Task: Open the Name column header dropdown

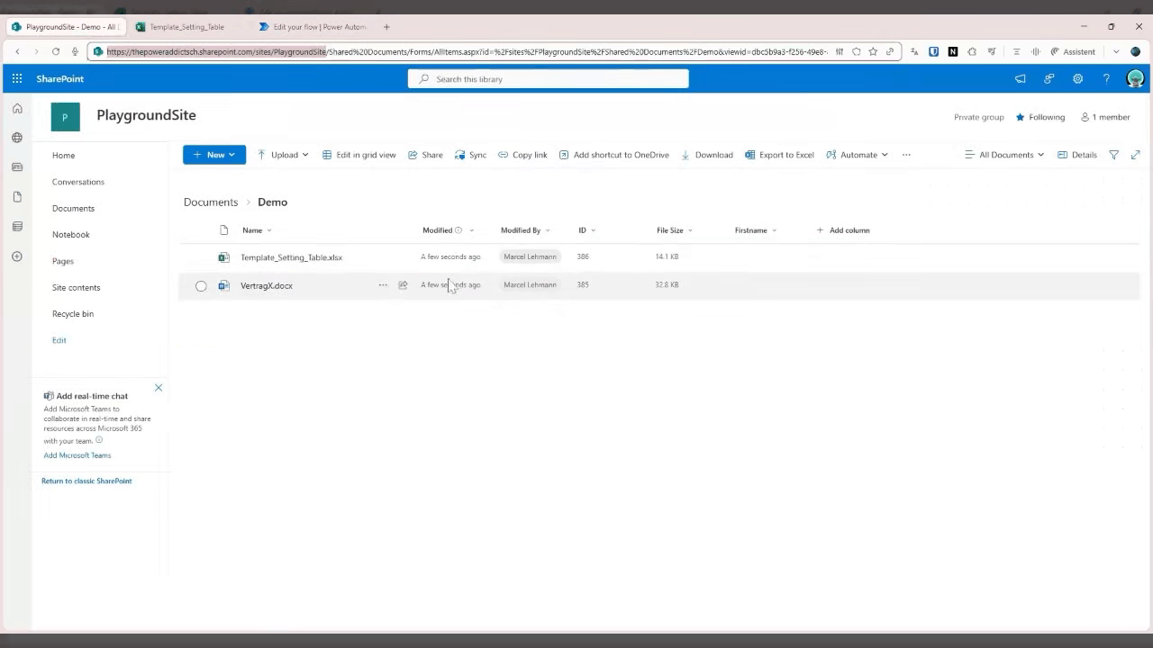Action: point(257,230)
